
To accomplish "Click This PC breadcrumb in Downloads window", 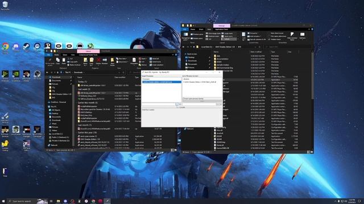I will pyautogui.click(x=68, y=73).
